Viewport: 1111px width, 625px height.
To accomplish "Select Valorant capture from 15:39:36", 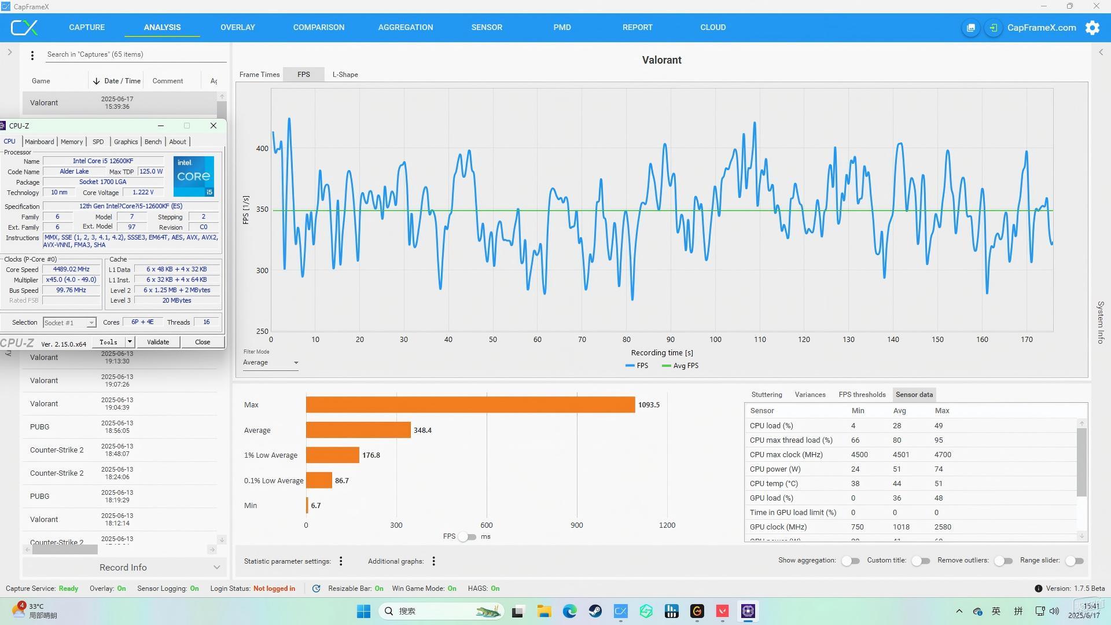I will (x=120, y=103).
